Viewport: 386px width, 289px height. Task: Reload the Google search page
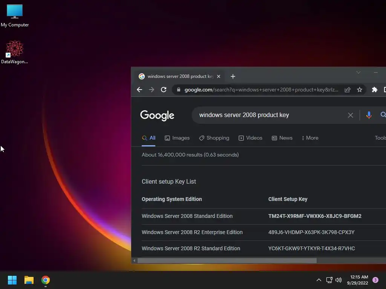pos(164,90)
